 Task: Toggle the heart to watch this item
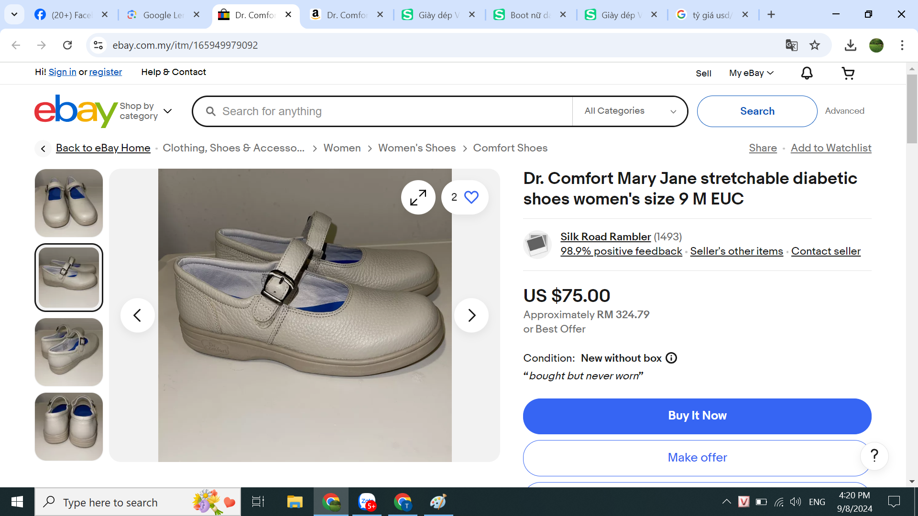[471, 197]
